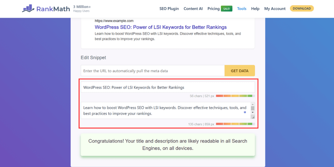This screenshot has height=167, width=334.
Task: Open My Account page
Action: pos(275,9)
